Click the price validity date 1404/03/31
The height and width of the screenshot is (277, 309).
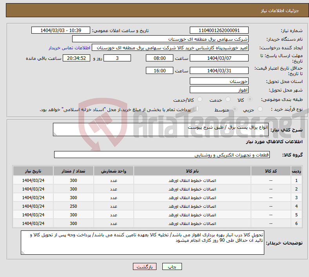pyautogui.click(x=219, y=70)
